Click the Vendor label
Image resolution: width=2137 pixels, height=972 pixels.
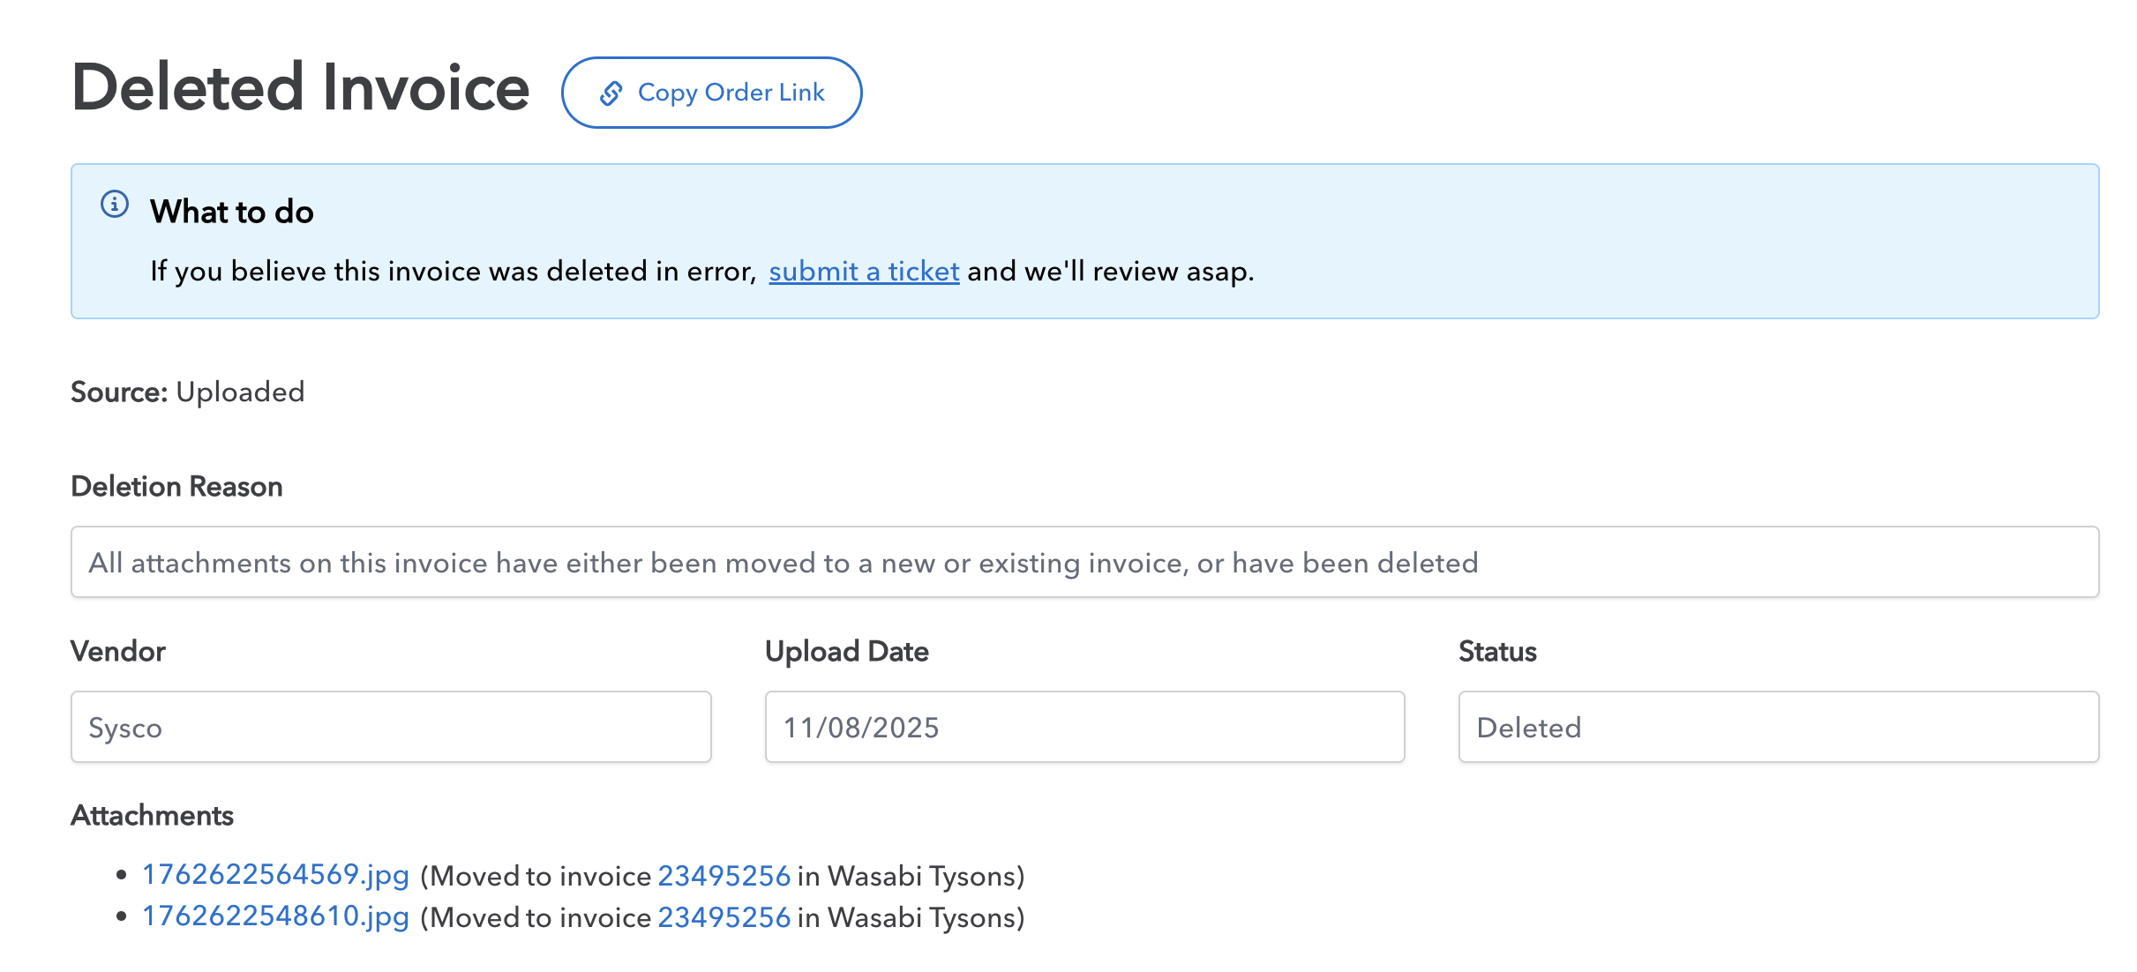click(118, 651)
